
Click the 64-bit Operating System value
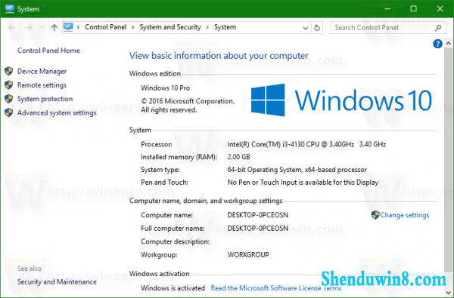(x=297, y=170)
